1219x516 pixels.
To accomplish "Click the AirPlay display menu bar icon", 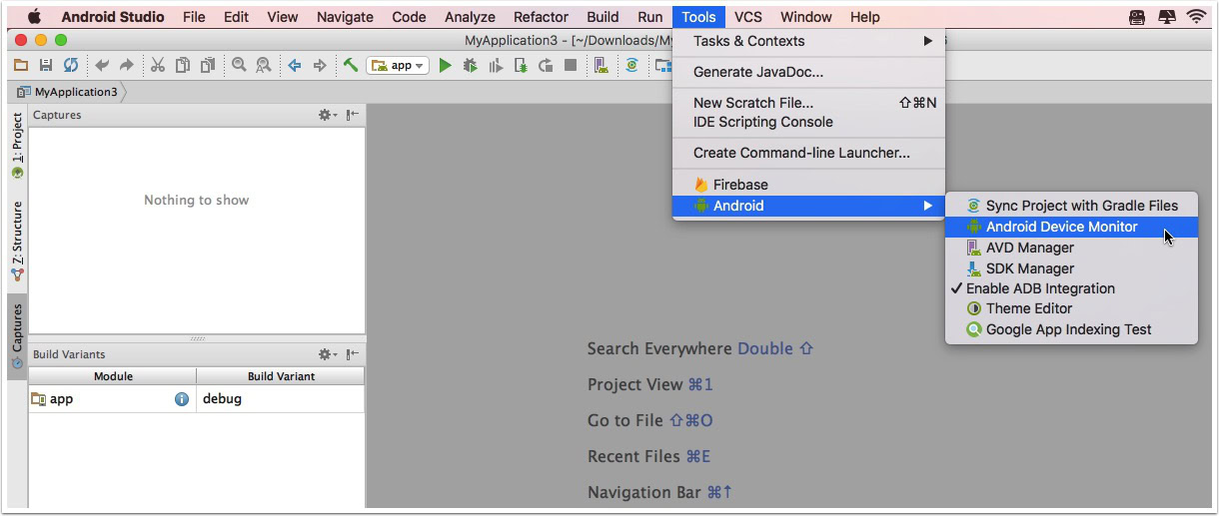I will [x=1166, y=17].
